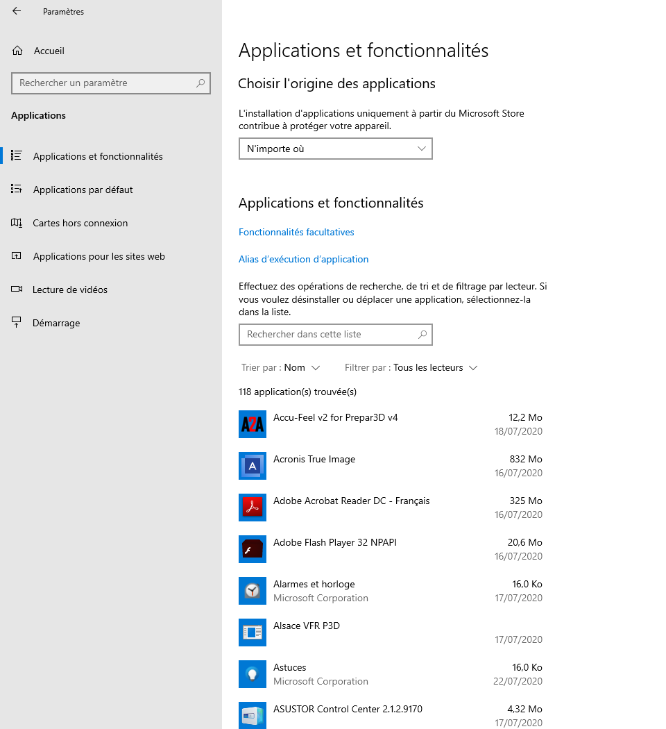Screen dimensions: 666x729
Task: Open Lecture de vidéos page
Action: tap(69, 290)
